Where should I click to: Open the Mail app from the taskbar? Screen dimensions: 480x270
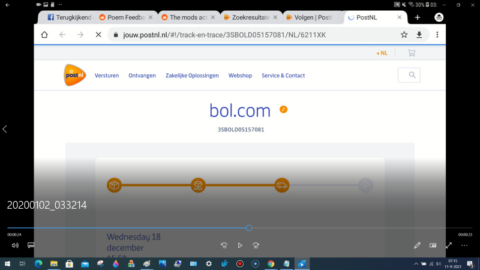85,263
